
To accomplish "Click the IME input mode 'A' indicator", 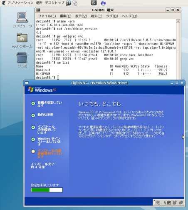I will 165,202.
